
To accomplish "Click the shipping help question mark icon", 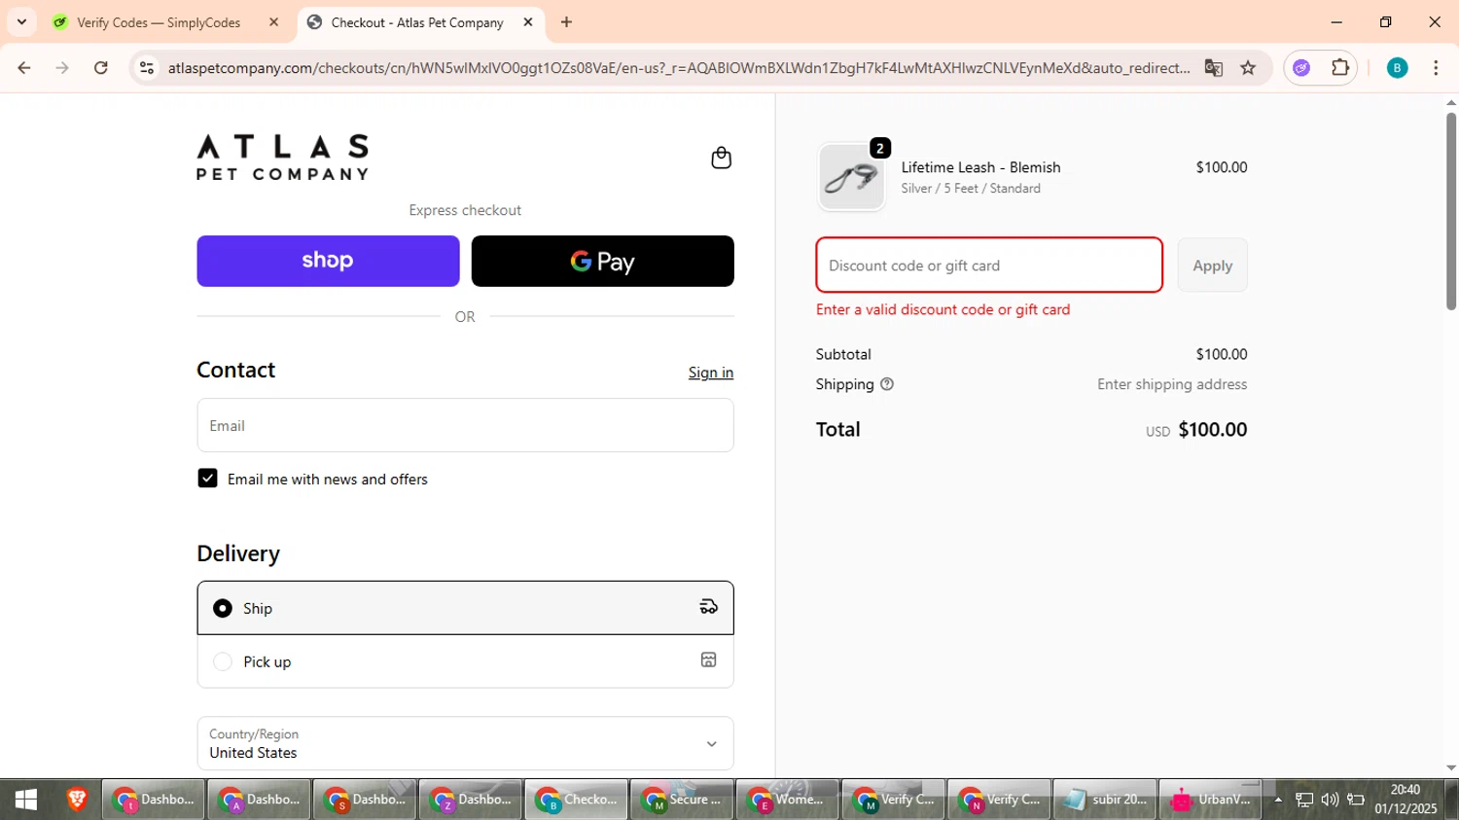I will coord(887,384).
